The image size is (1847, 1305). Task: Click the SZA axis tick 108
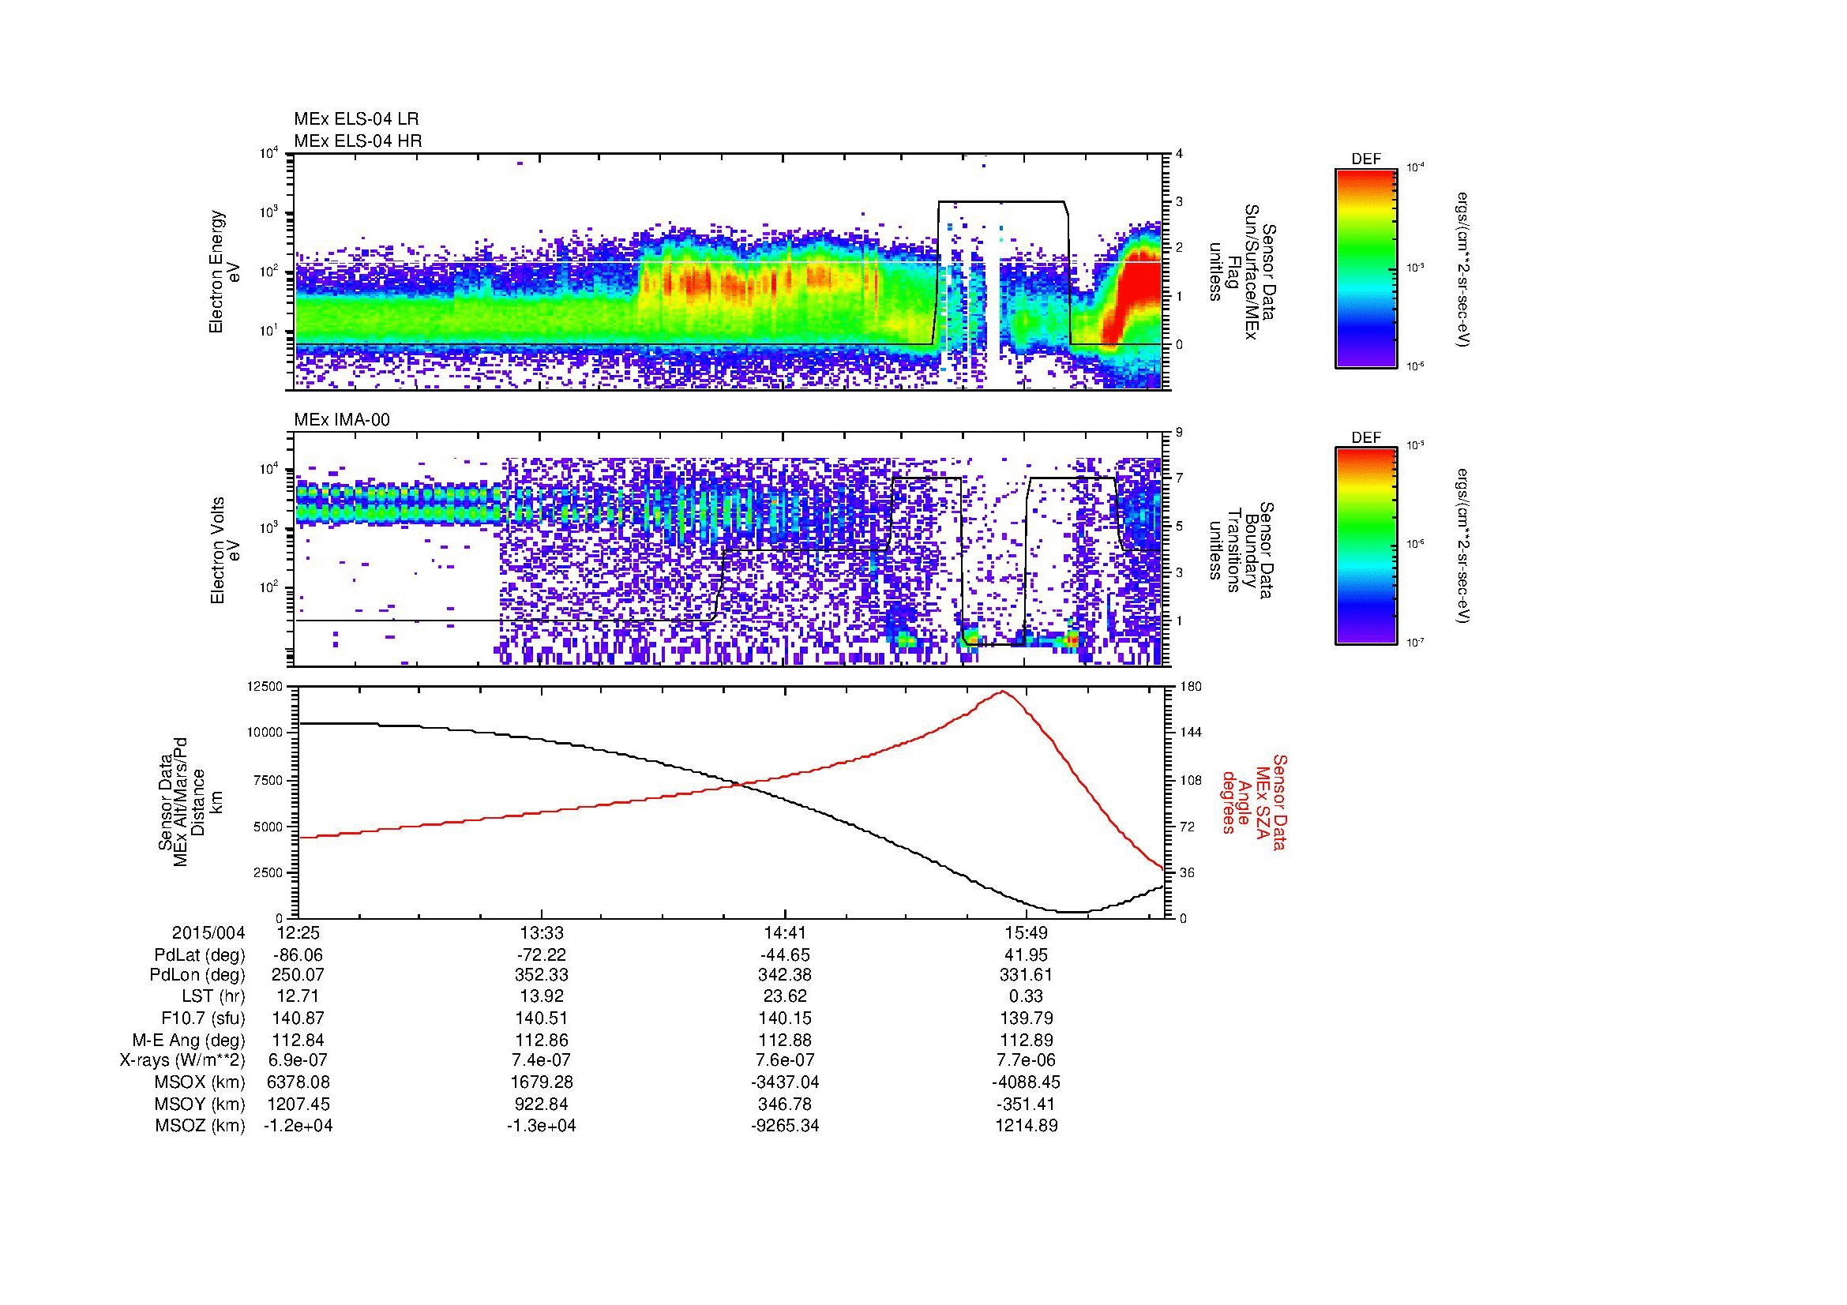coord(1190,780)
